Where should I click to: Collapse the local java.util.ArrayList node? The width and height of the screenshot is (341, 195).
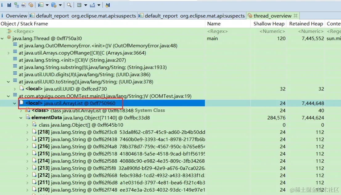[15, 104]
